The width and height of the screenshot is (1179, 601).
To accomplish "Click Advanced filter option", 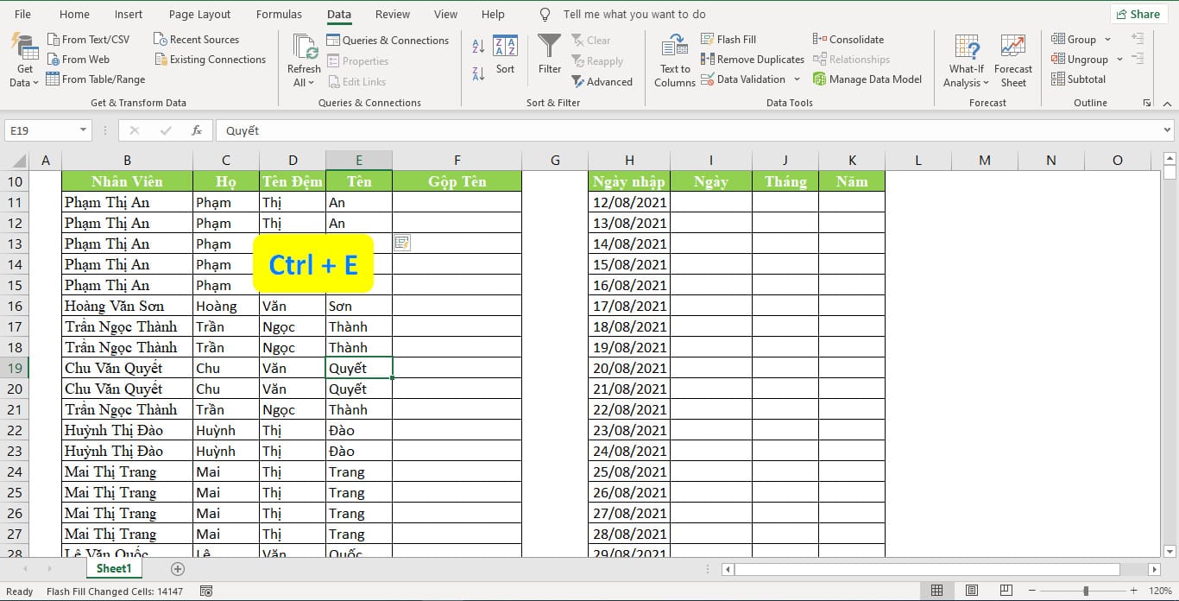I will pos(602,82).
